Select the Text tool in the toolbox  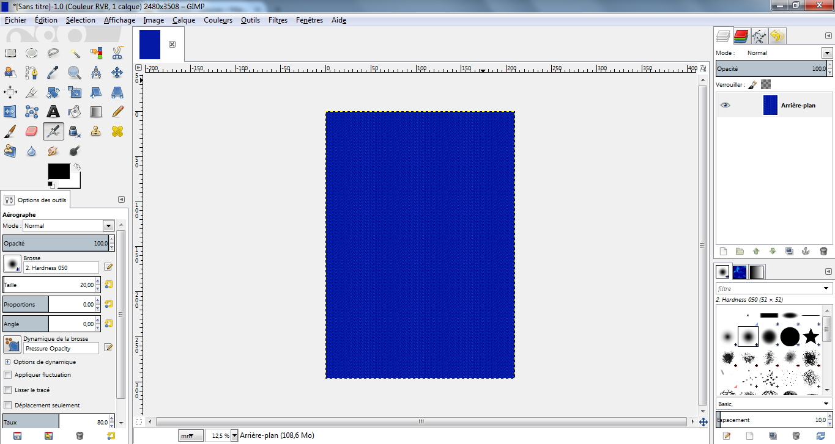(53, 111)
